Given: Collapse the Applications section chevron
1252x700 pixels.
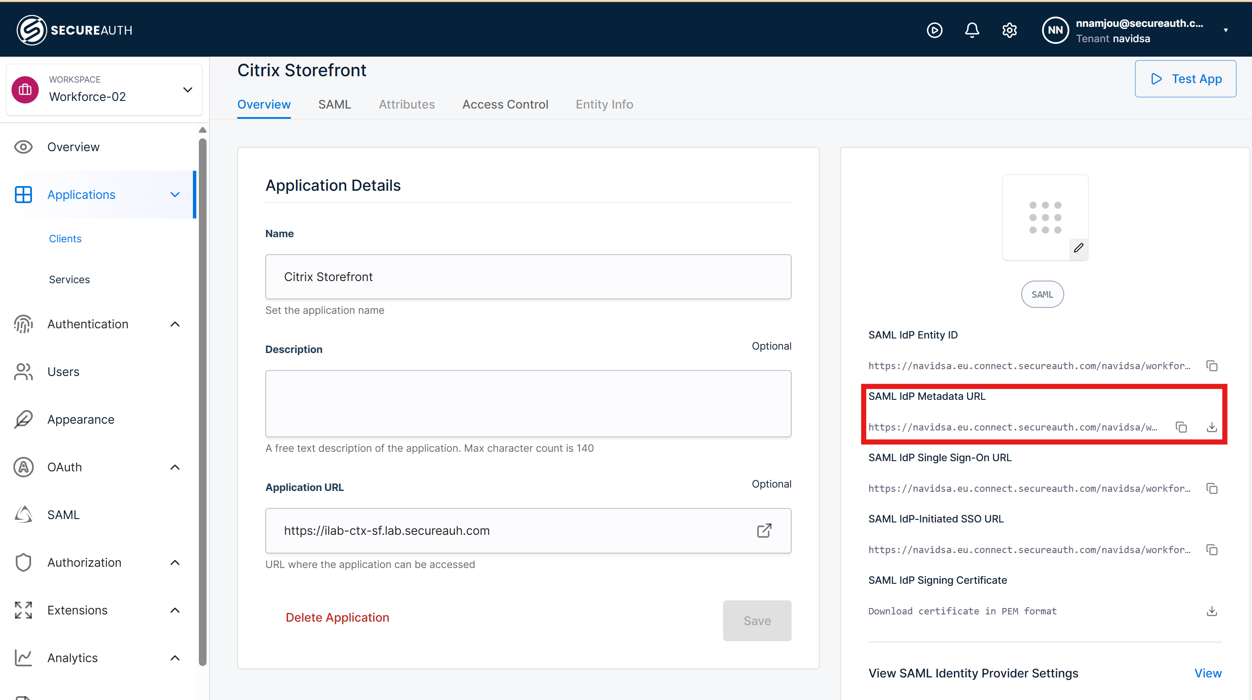Looking at the screenshot, I should pyautogui.click(x=175, y=195).
